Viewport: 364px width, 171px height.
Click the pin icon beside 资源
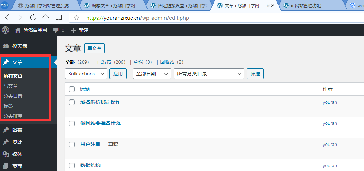(x=6, y=142)
